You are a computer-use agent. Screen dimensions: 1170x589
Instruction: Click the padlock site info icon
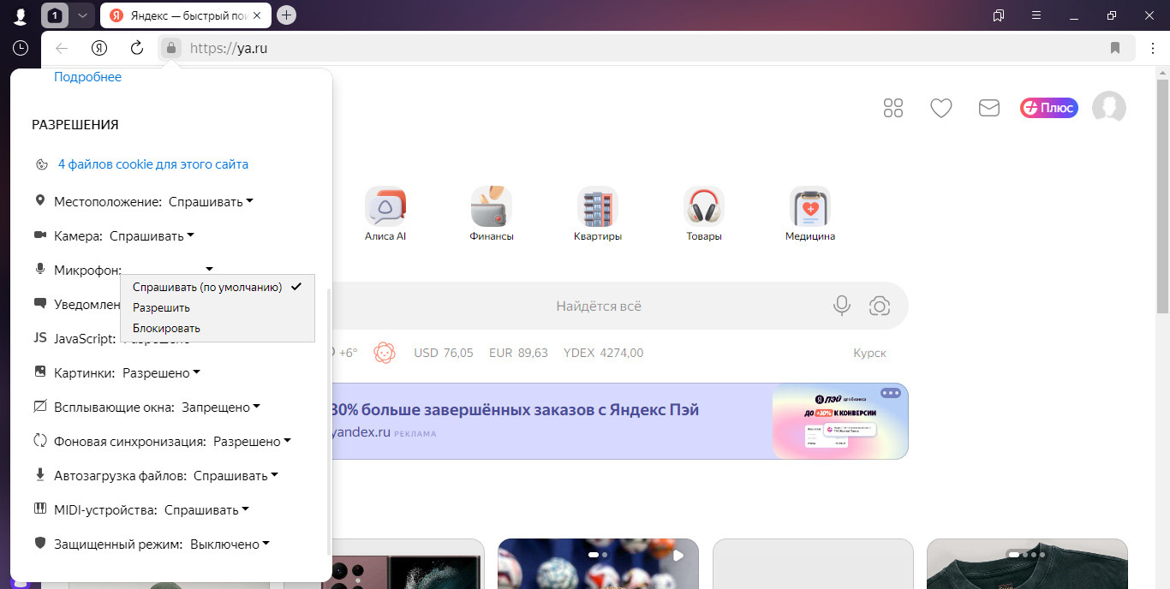171,48
